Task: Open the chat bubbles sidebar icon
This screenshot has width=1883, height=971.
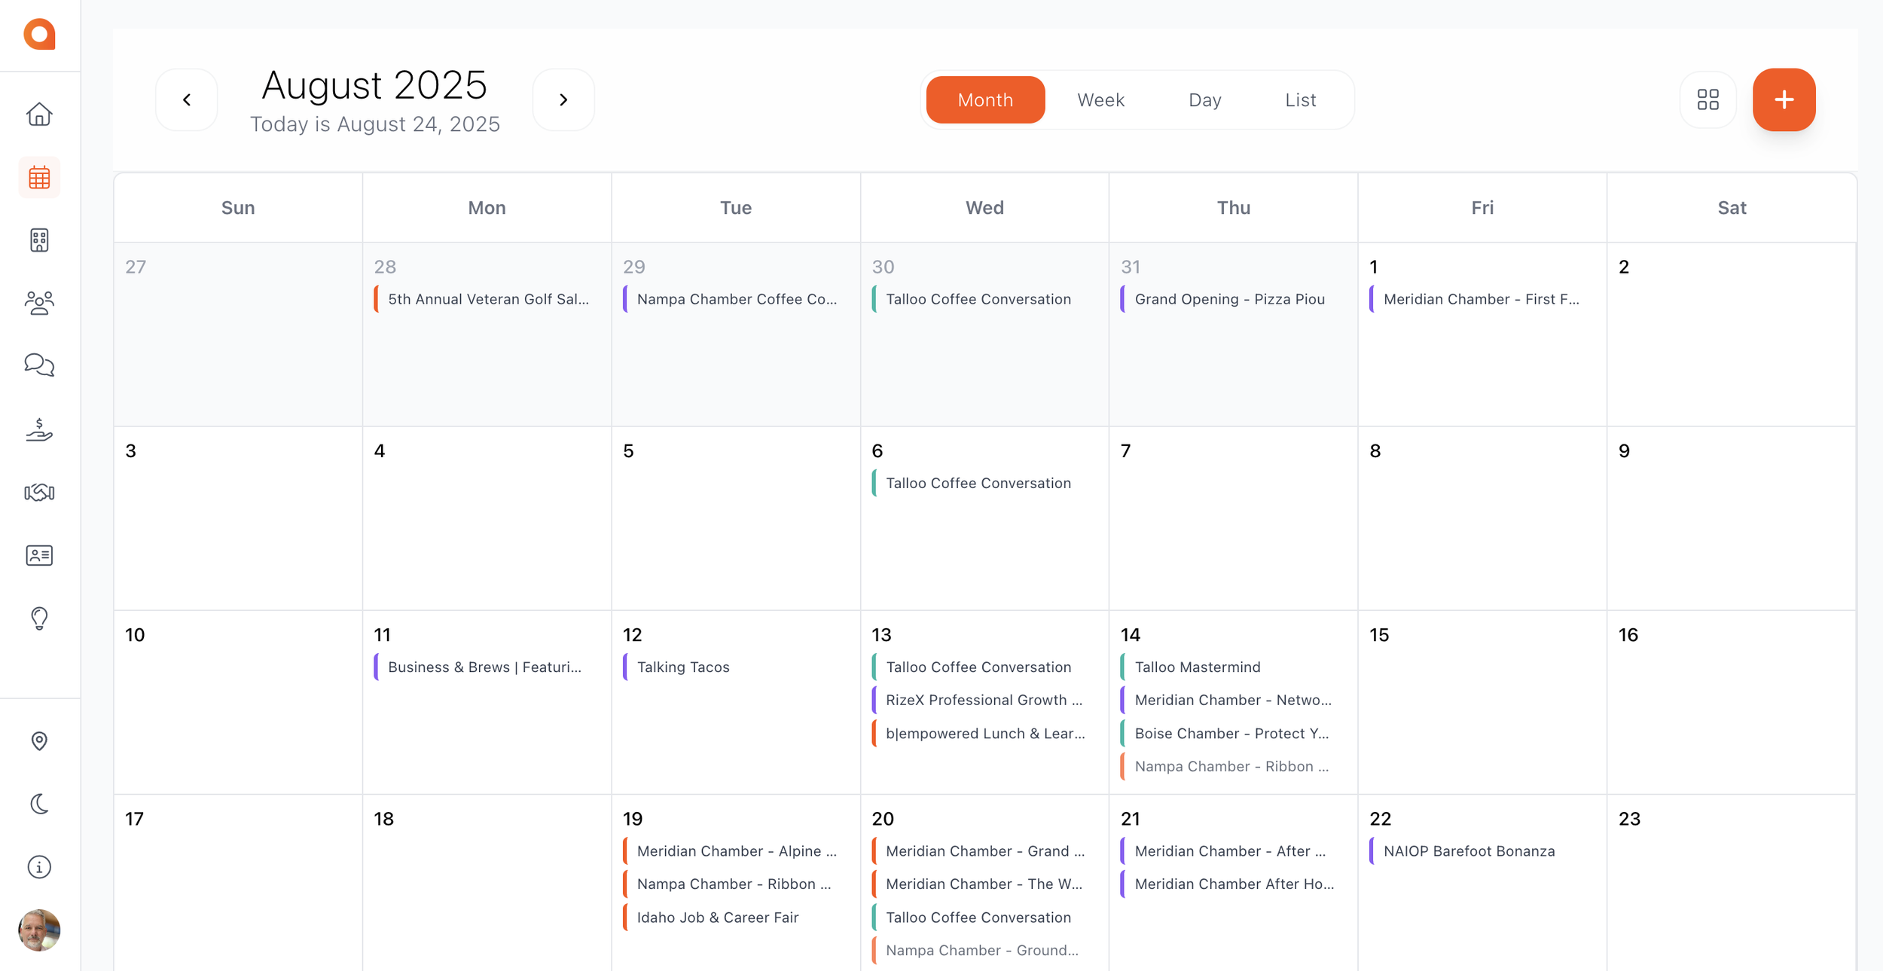Action: point(39,365)
